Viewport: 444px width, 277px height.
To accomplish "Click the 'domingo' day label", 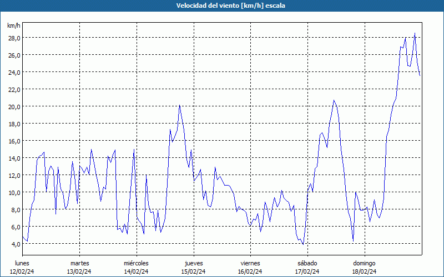I will [364, 263].
